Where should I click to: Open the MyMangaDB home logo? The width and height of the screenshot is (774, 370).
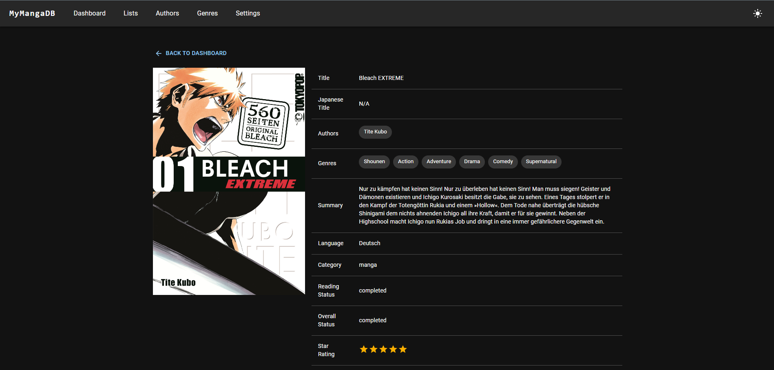32,13
